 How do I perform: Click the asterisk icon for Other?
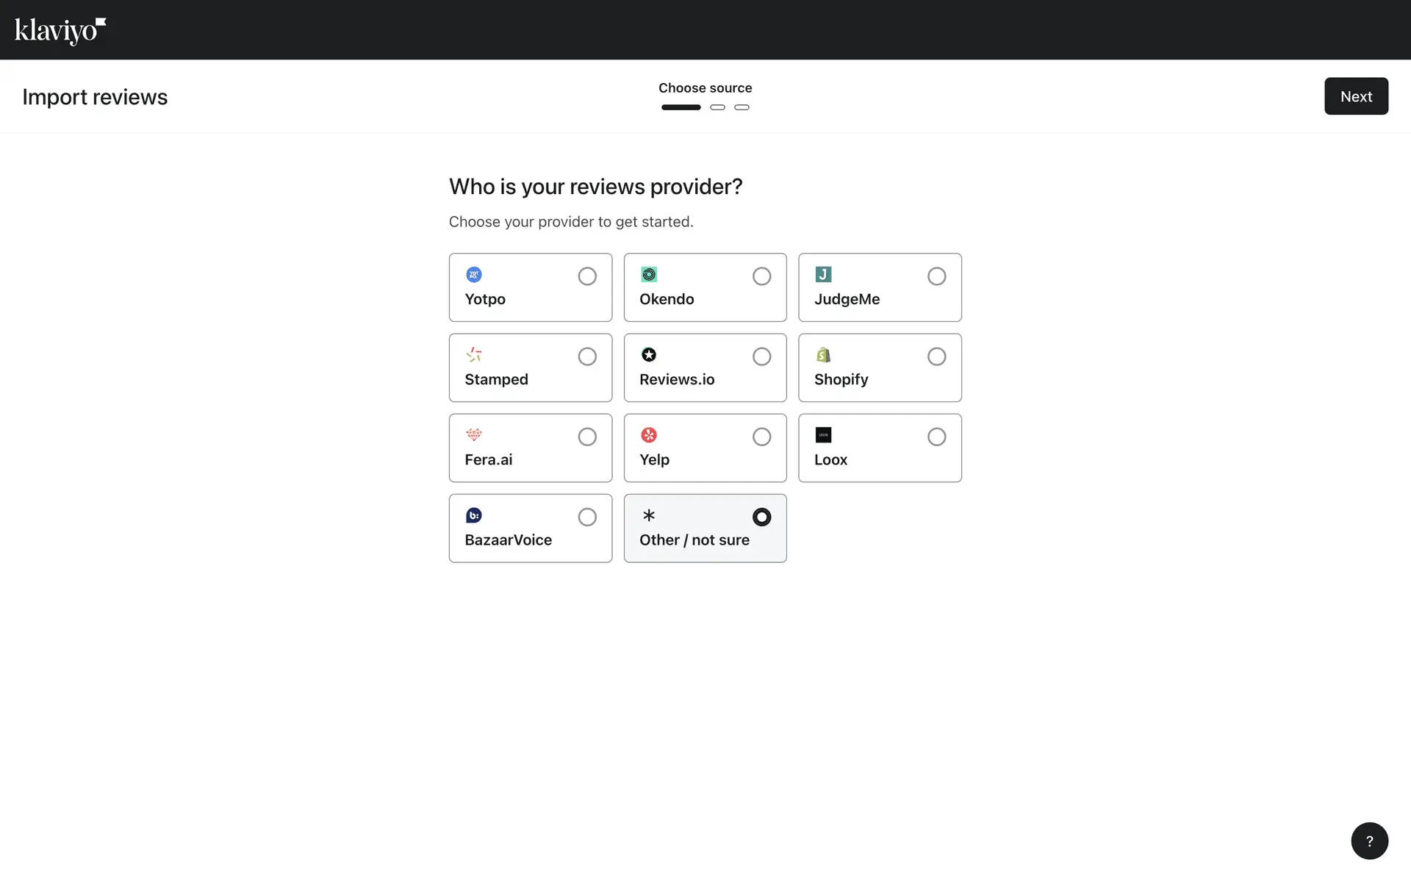tap(649, 515)
